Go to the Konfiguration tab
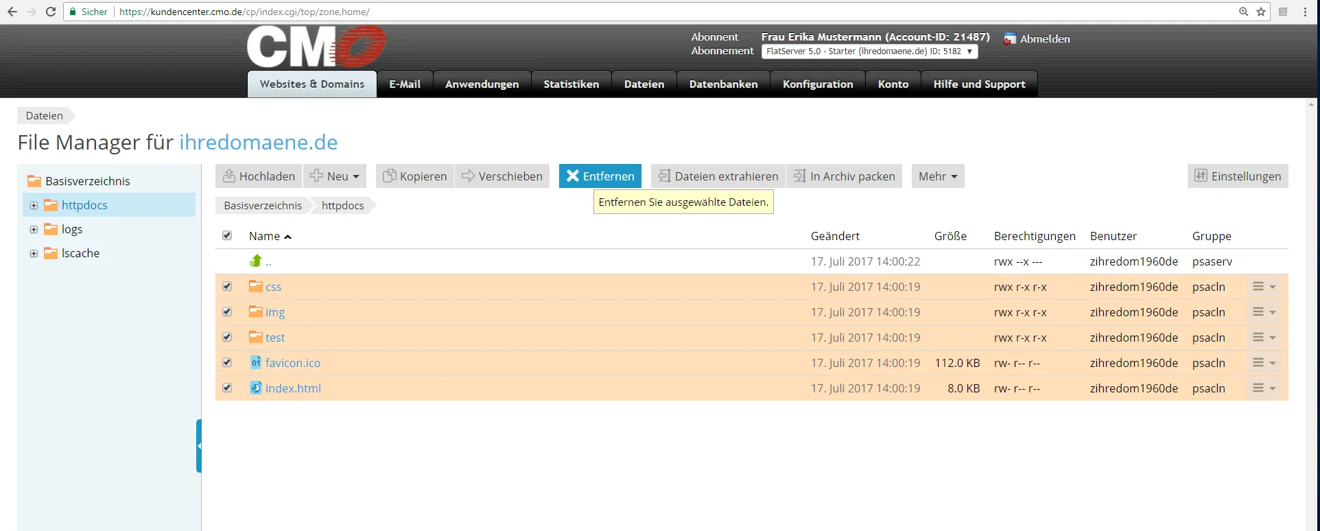1320x531 pixels. pos(818,84)
